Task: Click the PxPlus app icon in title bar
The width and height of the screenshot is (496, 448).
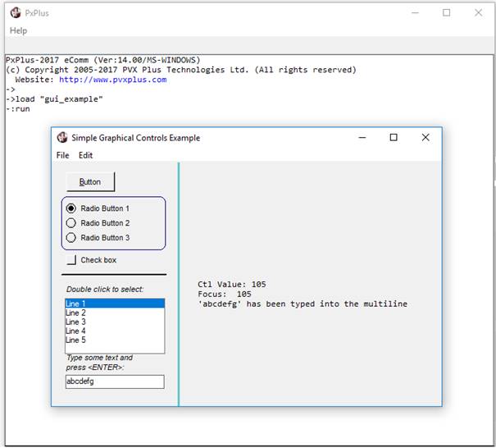Action: pos(15,13)
